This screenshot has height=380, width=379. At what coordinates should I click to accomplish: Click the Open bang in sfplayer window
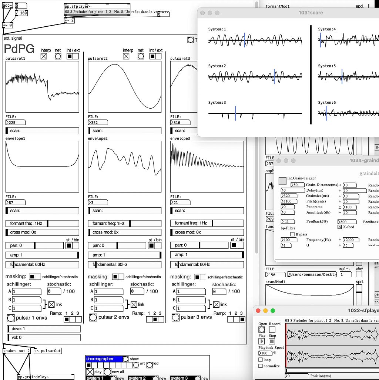coord(261,330)
